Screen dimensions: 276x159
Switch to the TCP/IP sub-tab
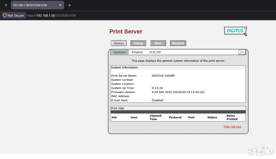pos(155,52)
